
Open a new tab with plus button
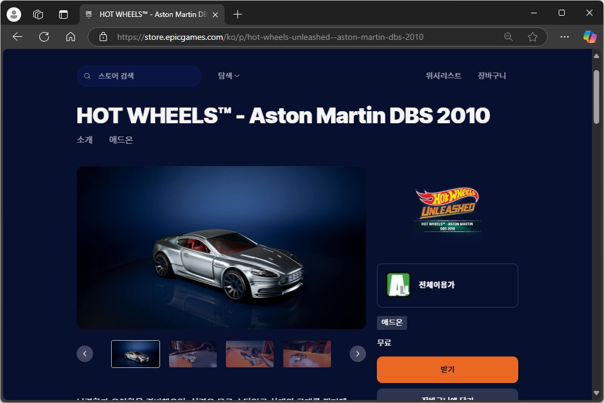pyautogui.click(x=237, y=15)
